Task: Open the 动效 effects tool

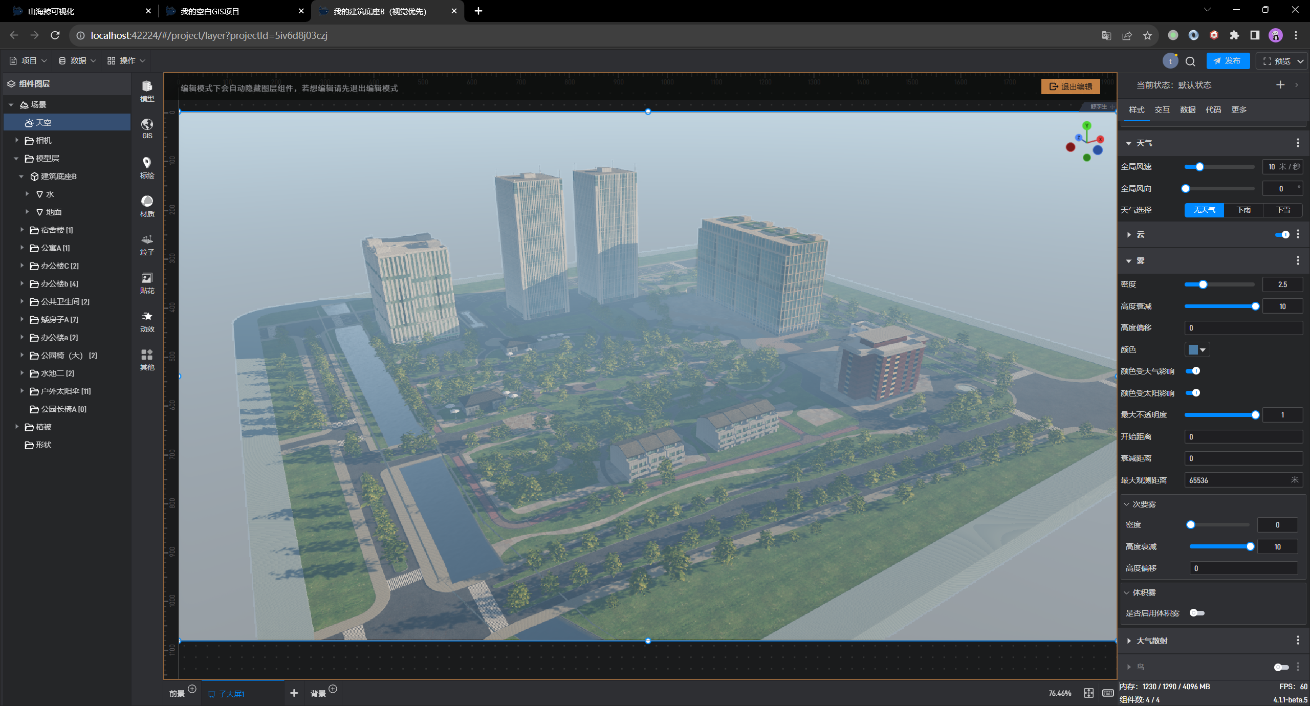Action: coord(147,321)
